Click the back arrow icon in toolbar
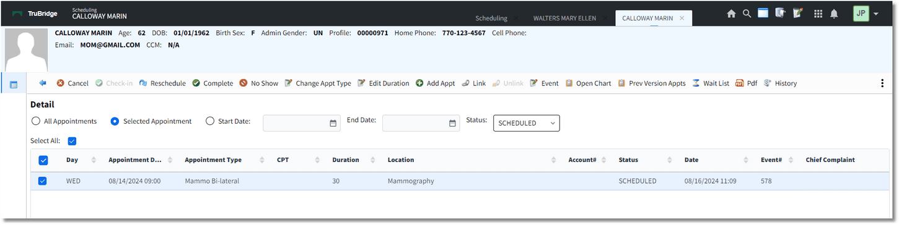This screenshot has height=225, width=899. (x=43, y=83)
